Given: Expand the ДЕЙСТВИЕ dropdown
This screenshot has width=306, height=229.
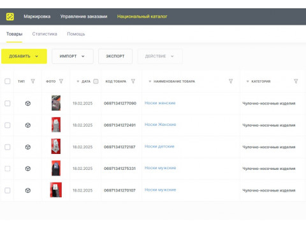Looking at the screenshot, I should pos(160,56).
